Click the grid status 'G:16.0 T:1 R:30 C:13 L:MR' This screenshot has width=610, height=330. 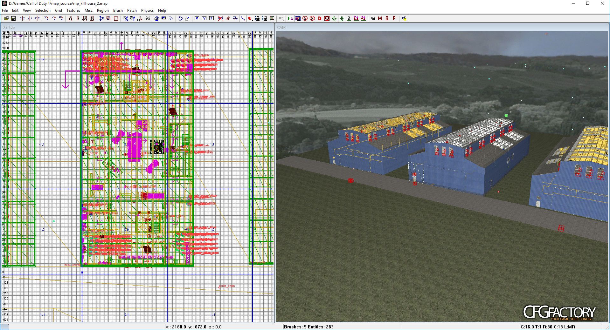(x=548, y=327)
